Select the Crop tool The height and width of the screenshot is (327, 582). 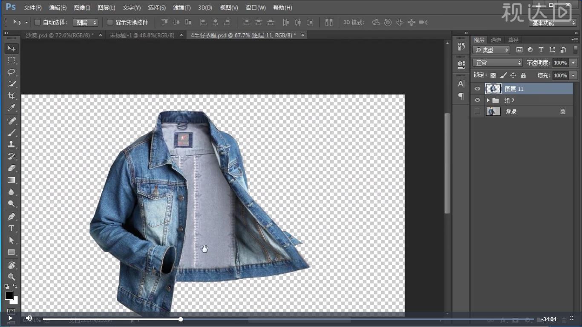point(12,96)
